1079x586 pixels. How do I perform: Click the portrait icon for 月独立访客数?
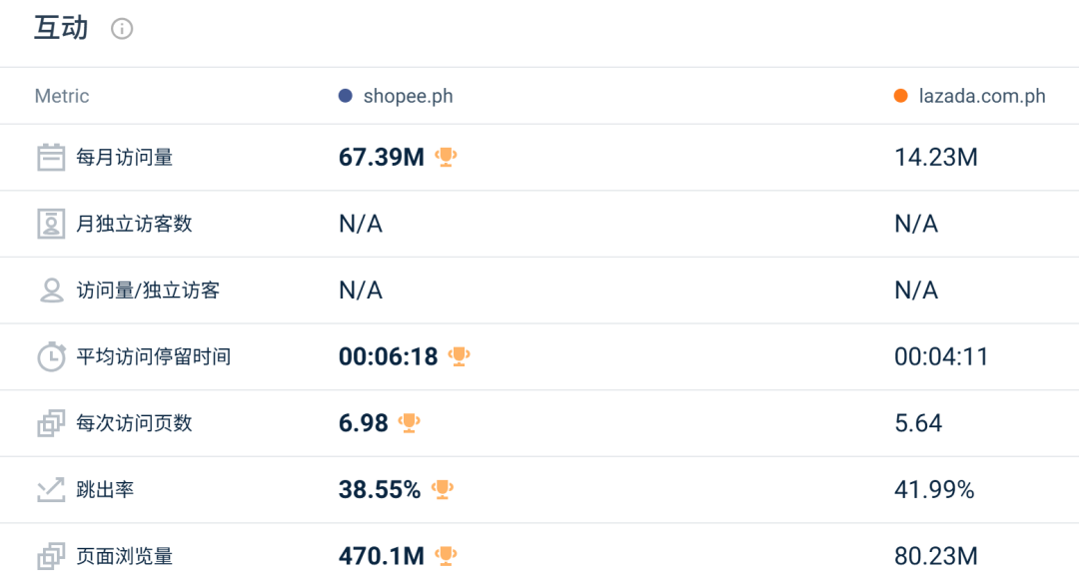(51, 224)
